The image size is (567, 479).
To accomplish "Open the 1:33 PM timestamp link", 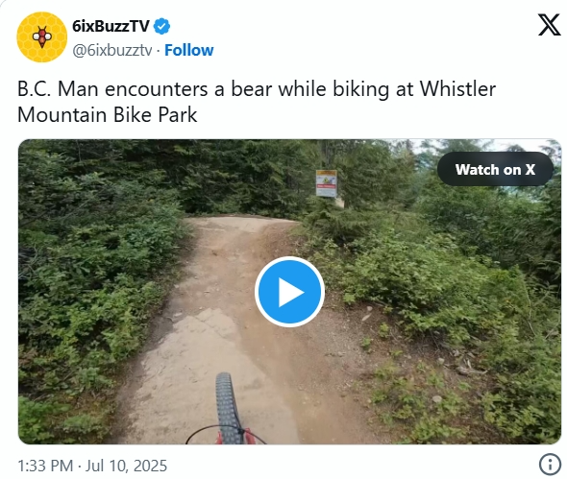I will tap(45, 466).
